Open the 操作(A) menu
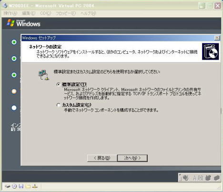The height and width of the screenshot is (192, 223). (10, 13)
